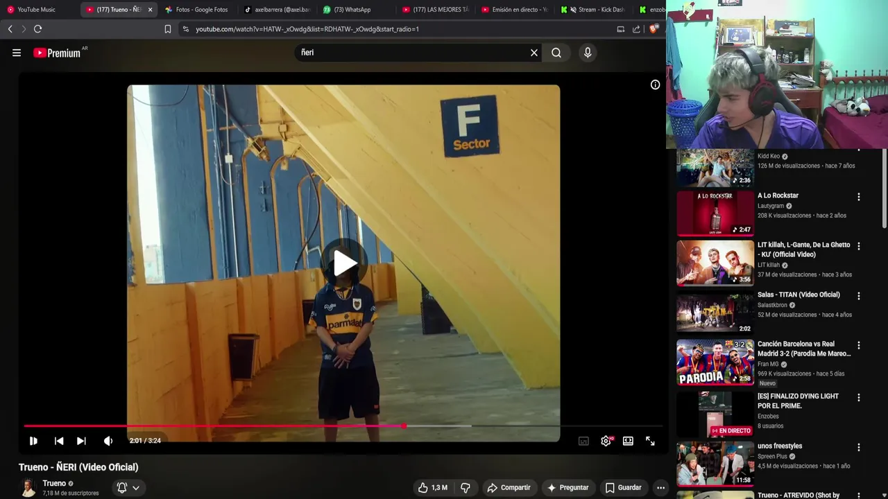
Task: Open options menu for A Lo Rockstar
Action: (858, 197)
